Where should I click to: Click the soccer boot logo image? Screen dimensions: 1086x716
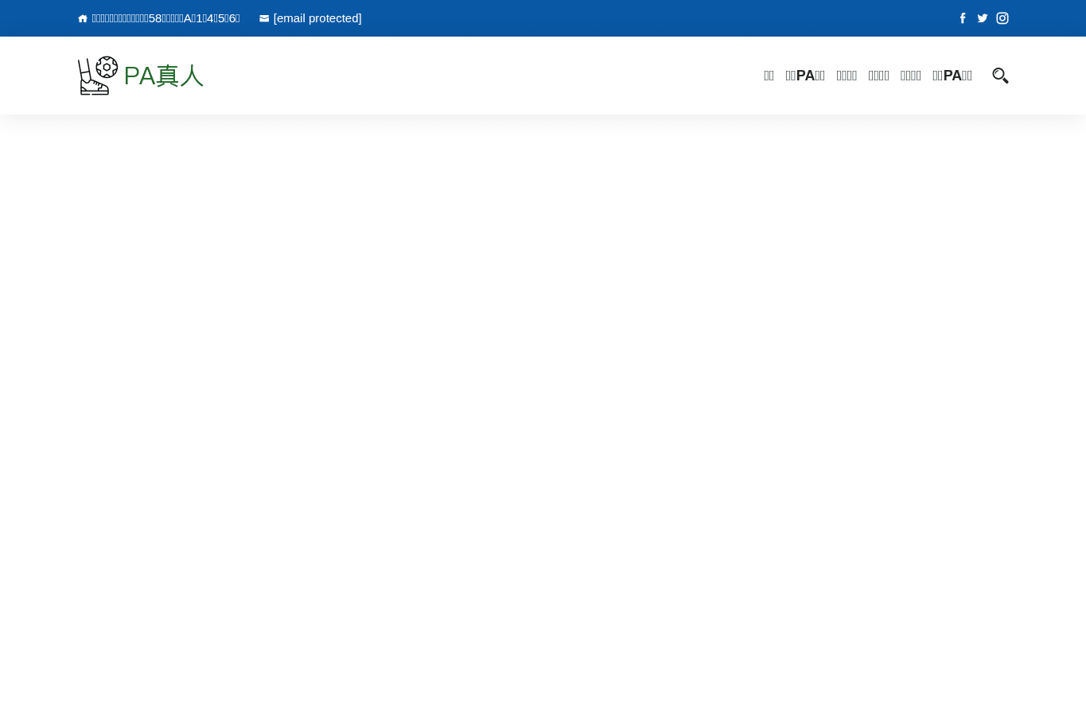[x=98, y=76]
